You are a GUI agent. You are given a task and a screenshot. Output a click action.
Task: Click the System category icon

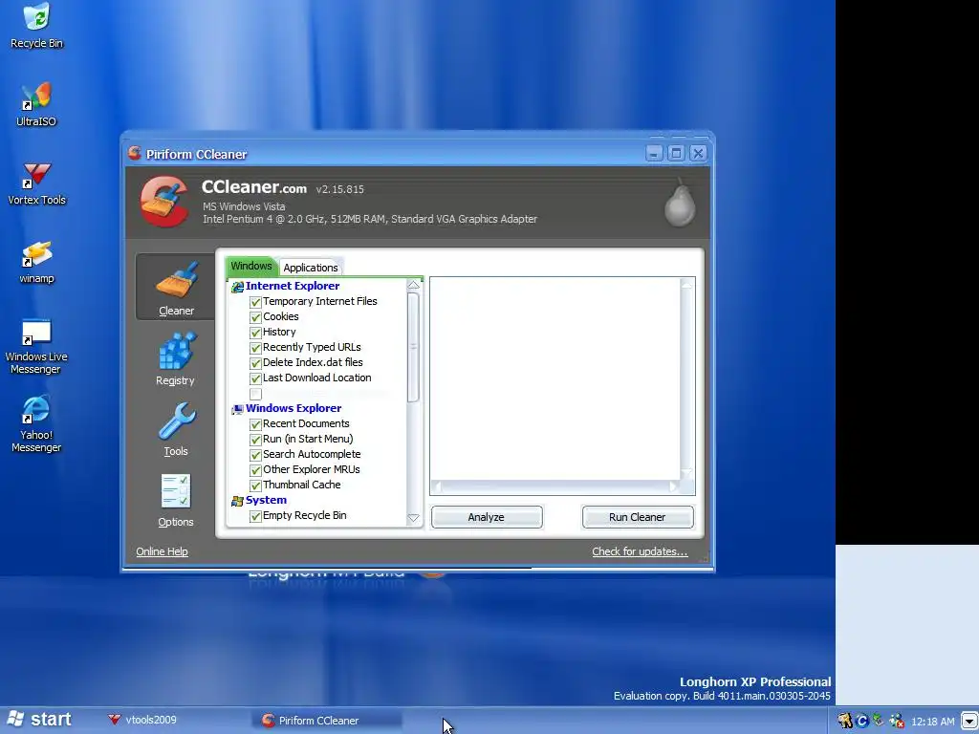[x=237, y=501]
